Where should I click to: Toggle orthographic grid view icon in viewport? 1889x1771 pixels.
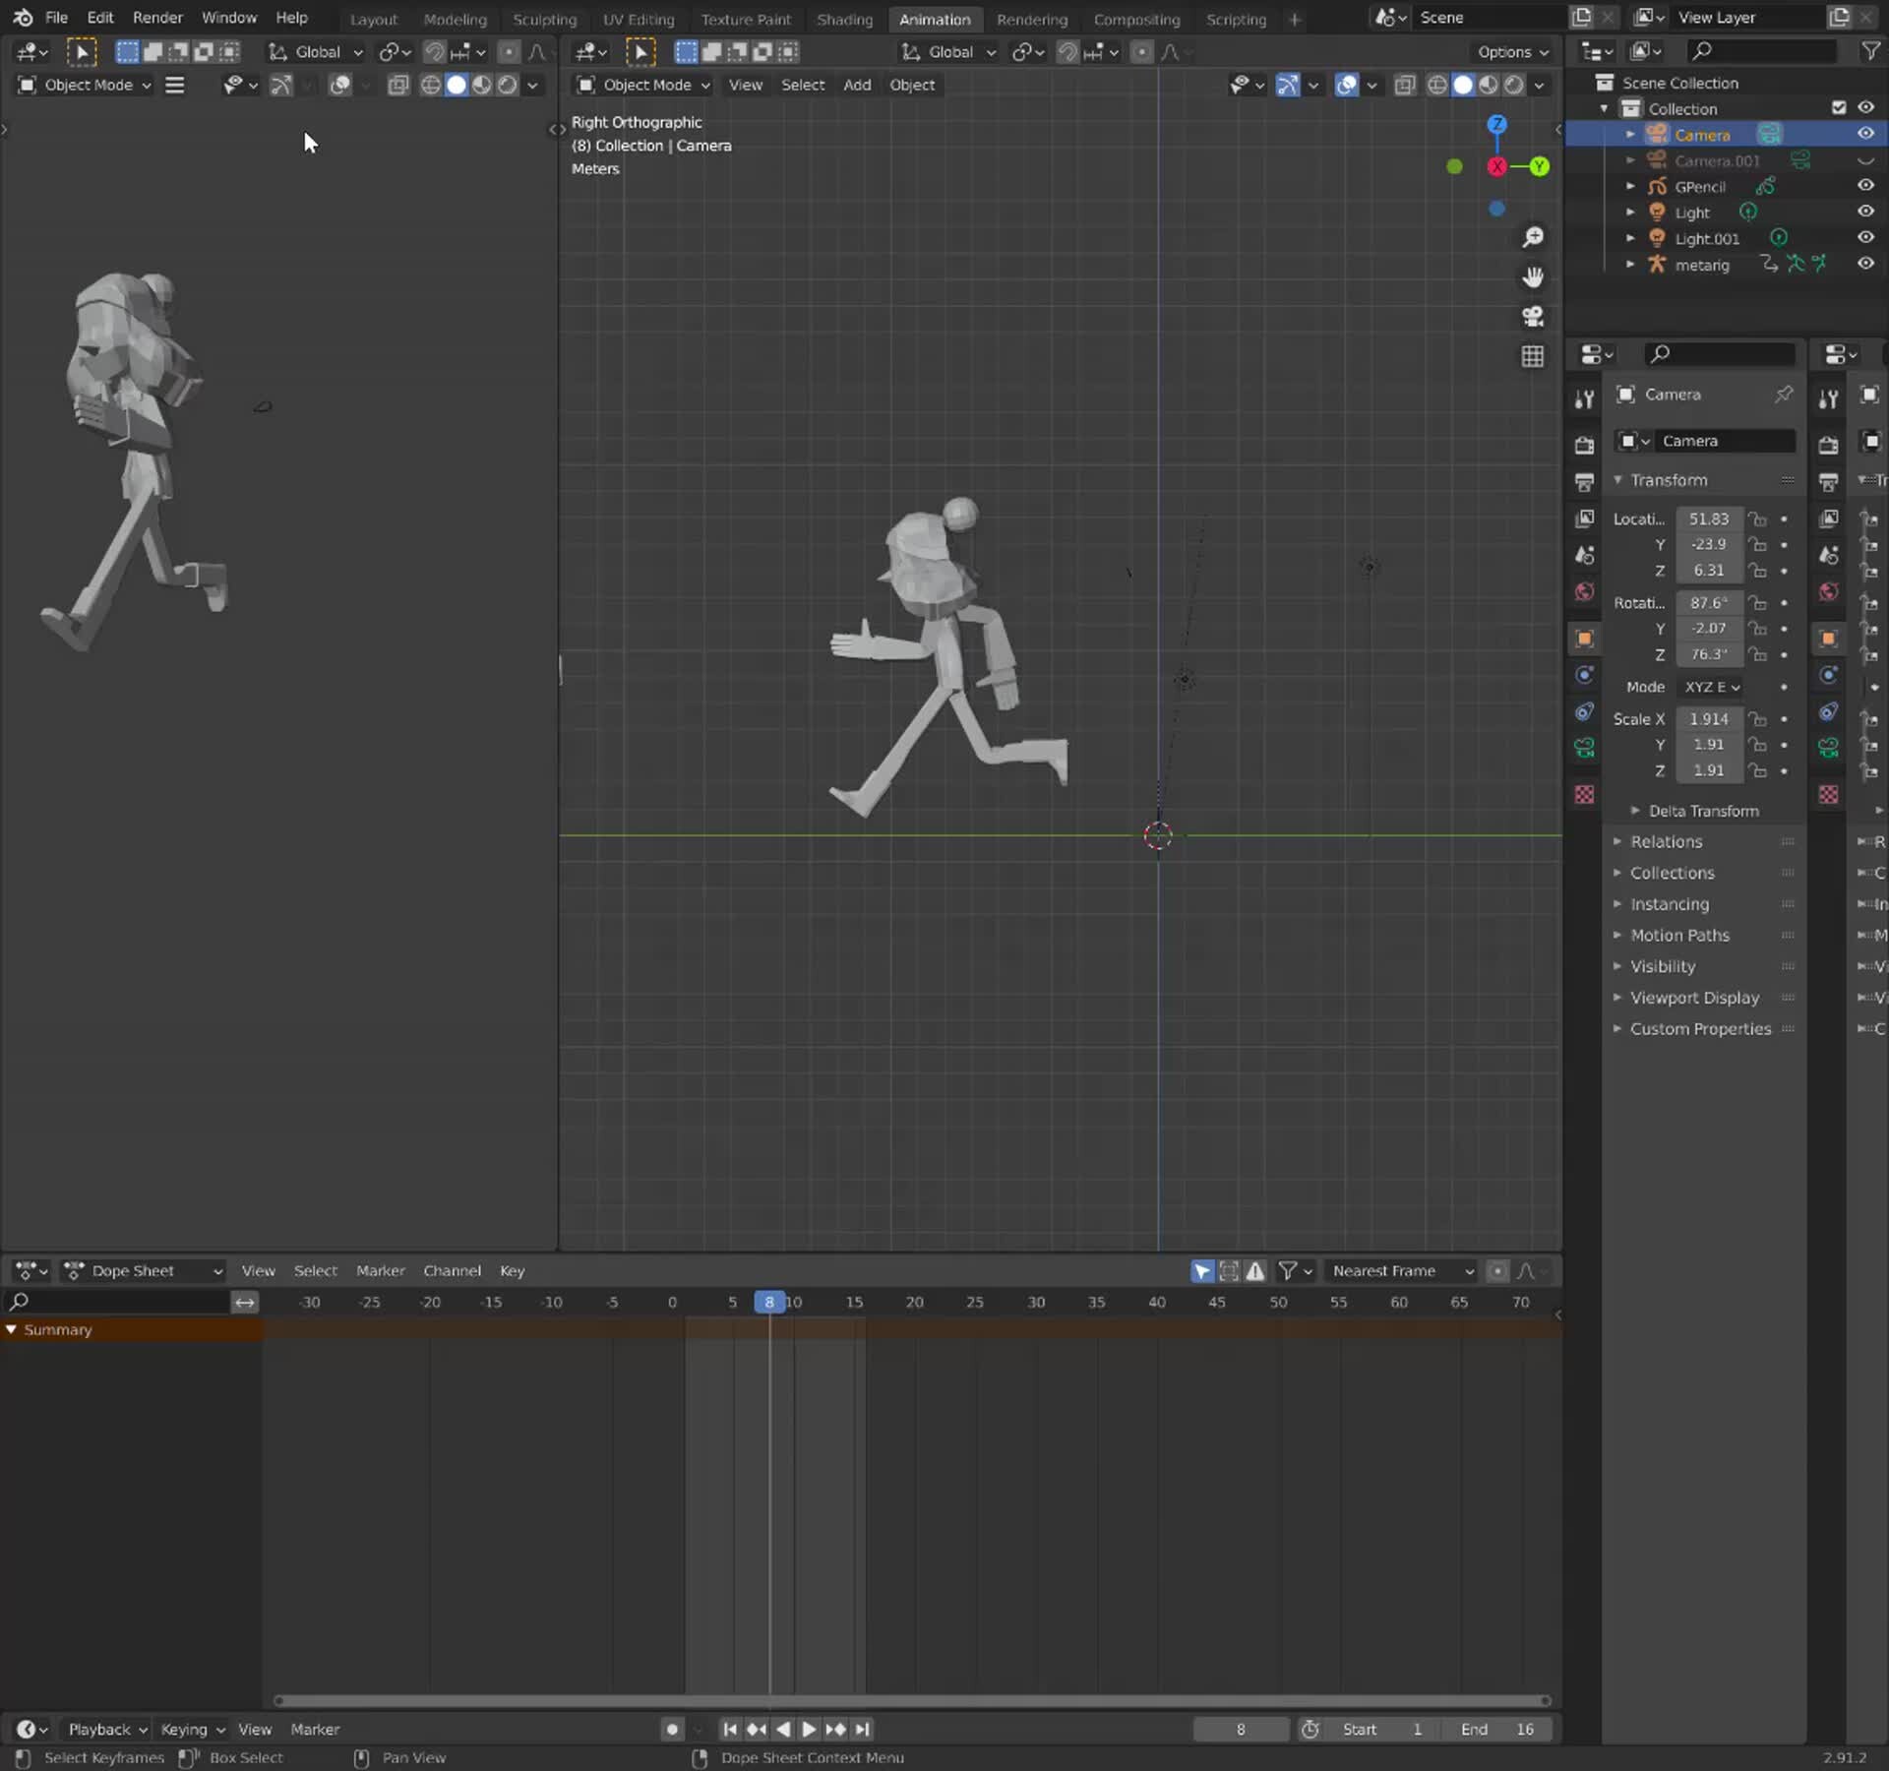tap(1533, 355)
